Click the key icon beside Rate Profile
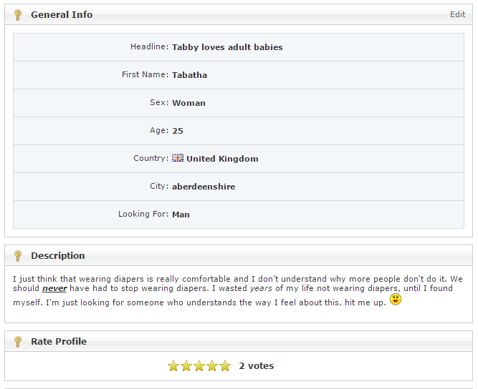 point(18,342)
